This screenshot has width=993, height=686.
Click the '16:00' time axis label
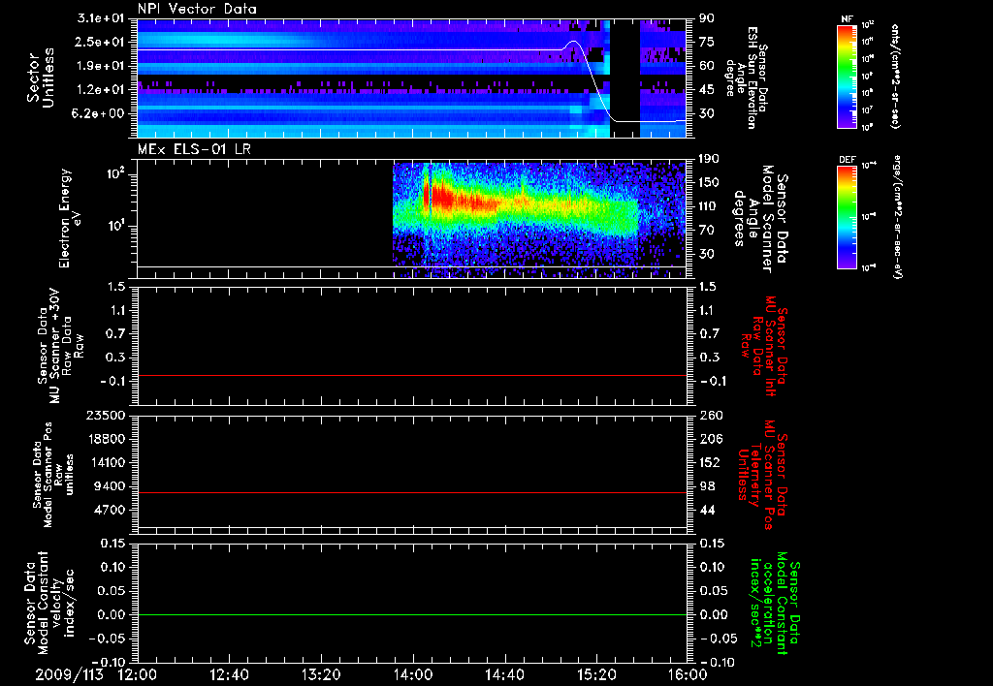tap(689, 675)
